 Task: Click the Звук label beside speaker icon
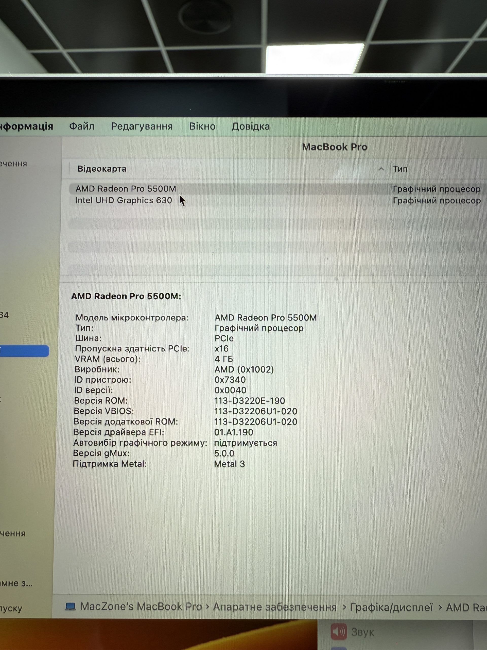point(362,632)
